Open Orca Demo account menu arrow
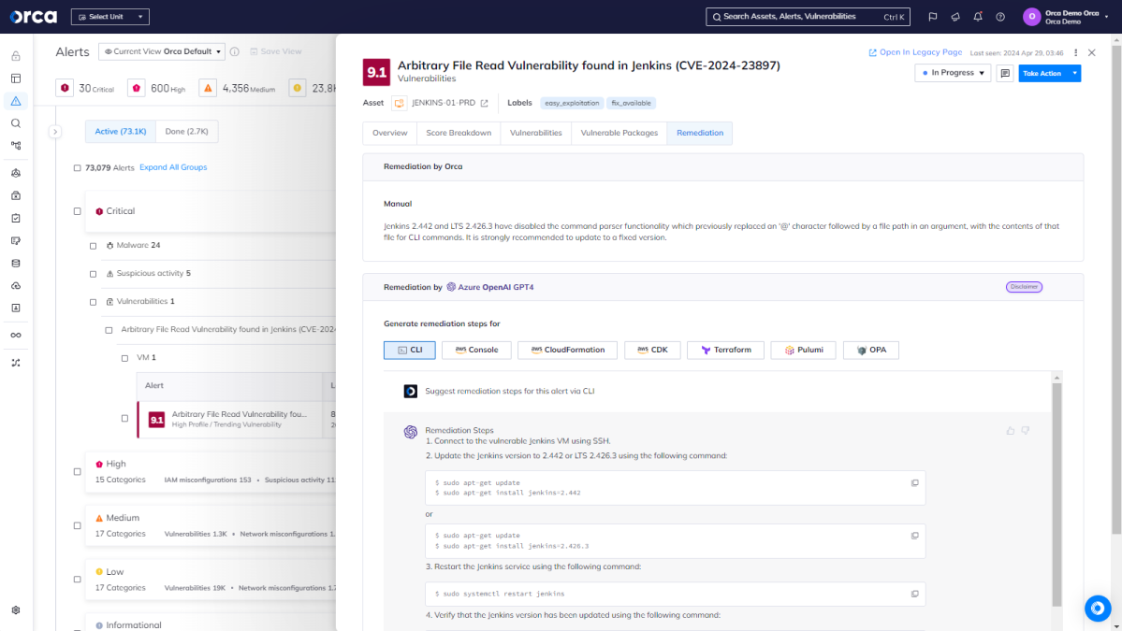 (1106, 17)
